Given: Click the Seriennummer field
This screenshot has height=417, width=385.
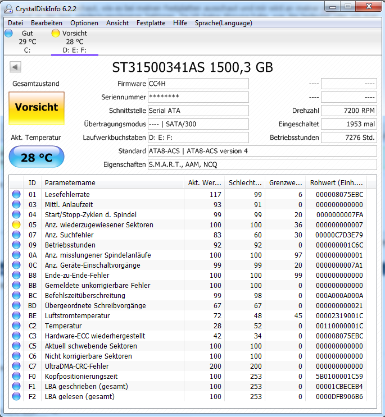Looking at the screenshot, I should 198,97.
